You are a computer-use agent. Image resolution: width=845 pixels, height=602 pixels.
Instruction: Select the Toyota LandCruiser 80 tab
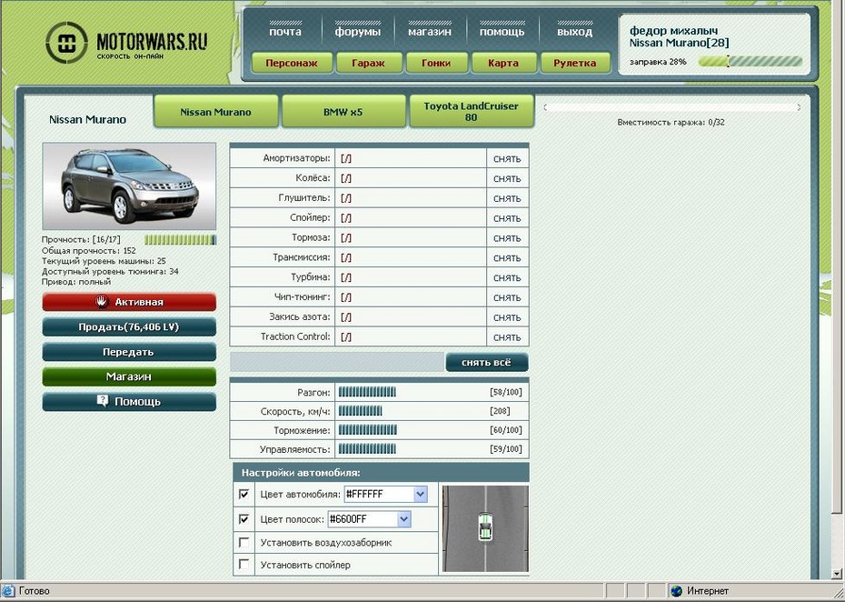(471, 112)
